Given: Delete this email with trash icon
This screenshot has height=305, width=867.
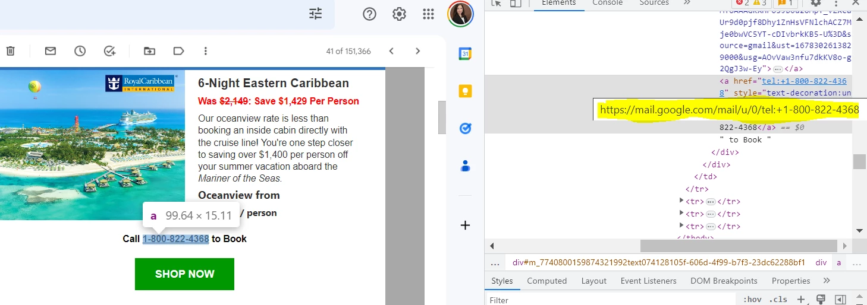Looking at the screenshot, I should pyautogui.click(x=10, y=51).
